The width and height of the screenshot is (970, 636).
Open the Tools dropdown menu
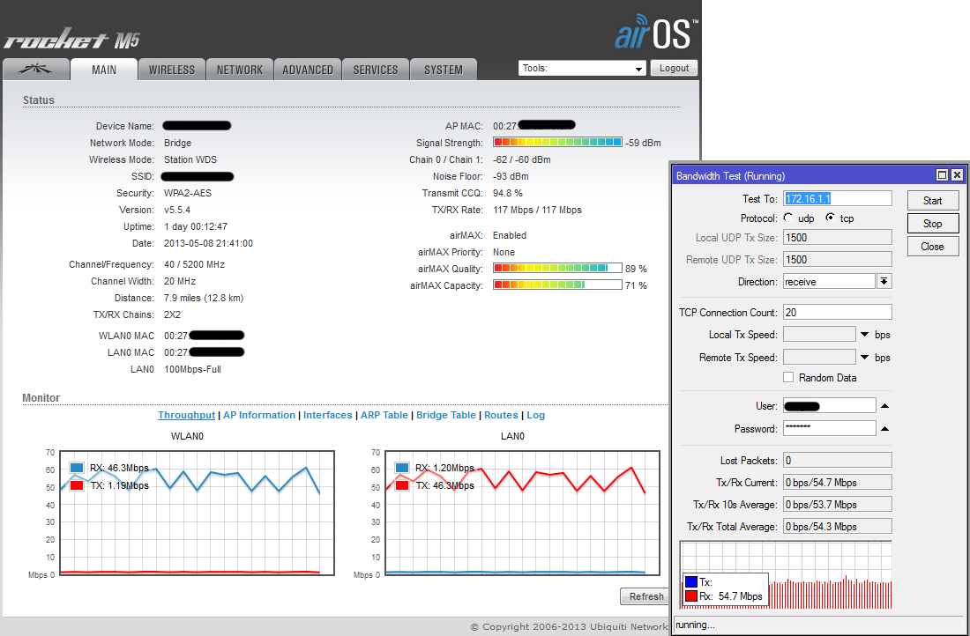pyautogui.click(x=583, y=69)
